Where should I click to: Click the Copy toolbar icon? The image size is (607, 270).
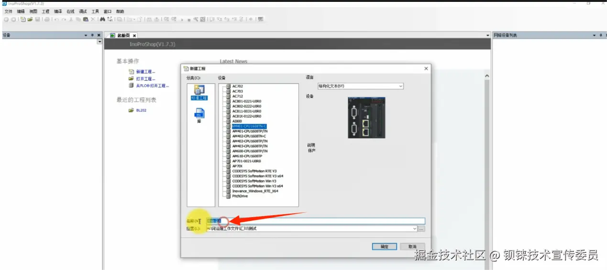[77, 19]
